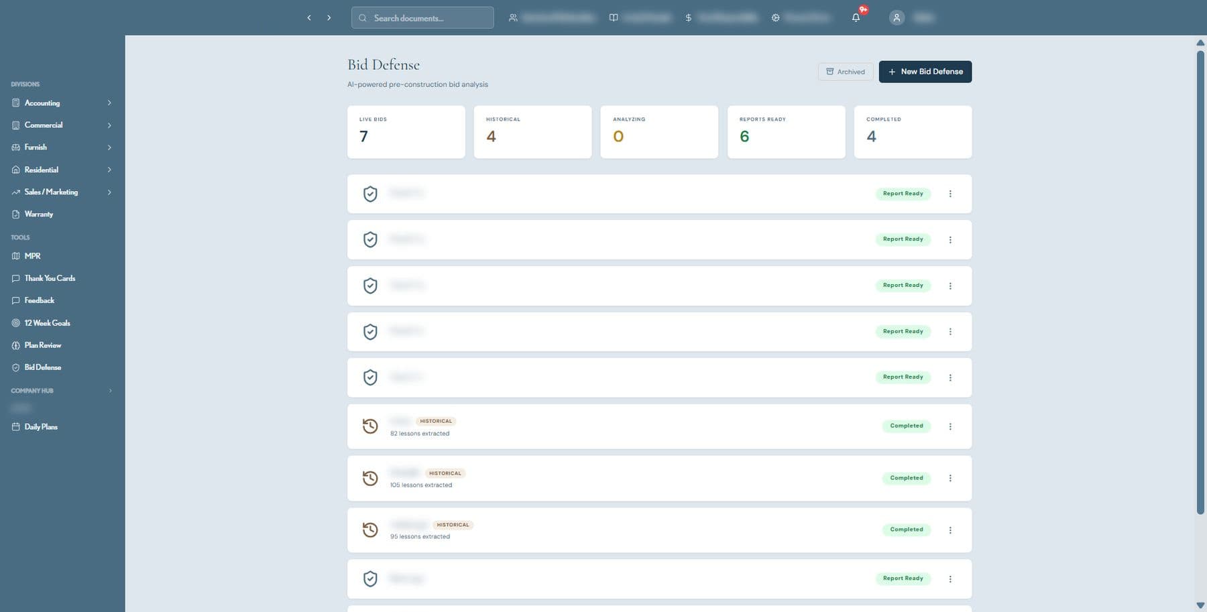
Task: Click HISTORICAL tag on 105 lessons row
Action: click(x=445, y=473)
